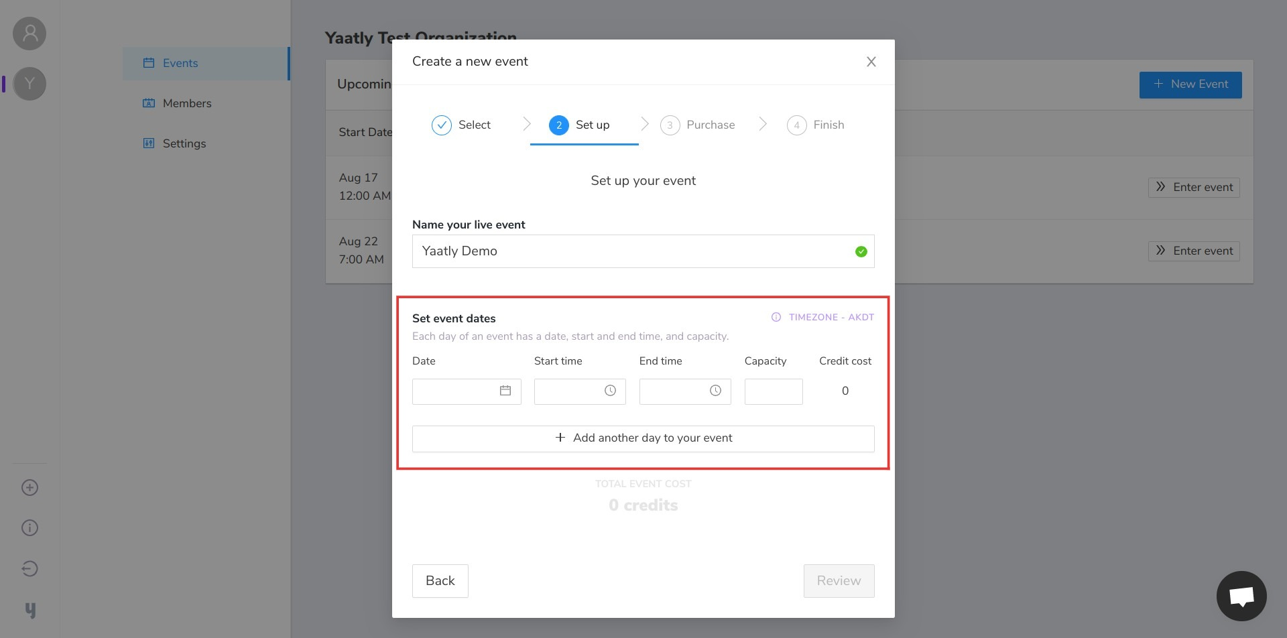The height and width of the screenshot is (638, 1287).
Task: Click the plus circle icon in sidebar
Action: click(x=29, y=487)
